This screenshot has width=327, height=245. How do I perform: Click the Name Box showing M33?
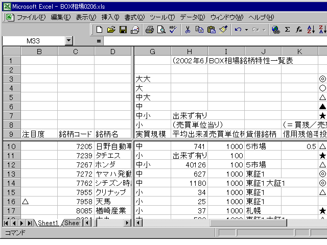pyautogui.click(x=33, y=41)
